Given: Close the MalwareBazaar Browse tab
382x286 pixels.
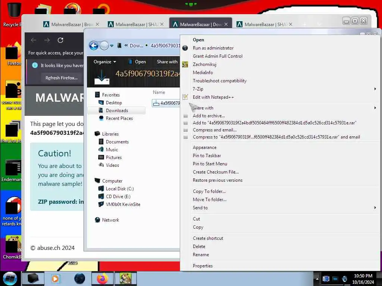Looking at the screenshot, I should [97, 24].
